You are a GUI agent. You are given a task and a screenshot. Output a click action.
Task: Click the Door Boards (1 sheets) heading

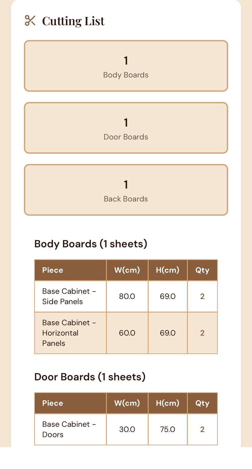[x=90, y=377]
